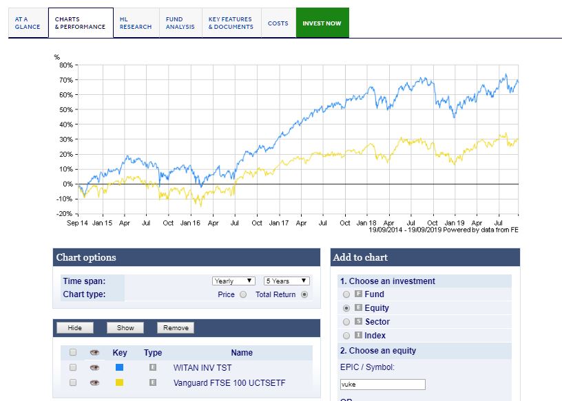562x401 pixels.
Task: Click the Jan 19 axis label
Action: (x=455, y=223)
